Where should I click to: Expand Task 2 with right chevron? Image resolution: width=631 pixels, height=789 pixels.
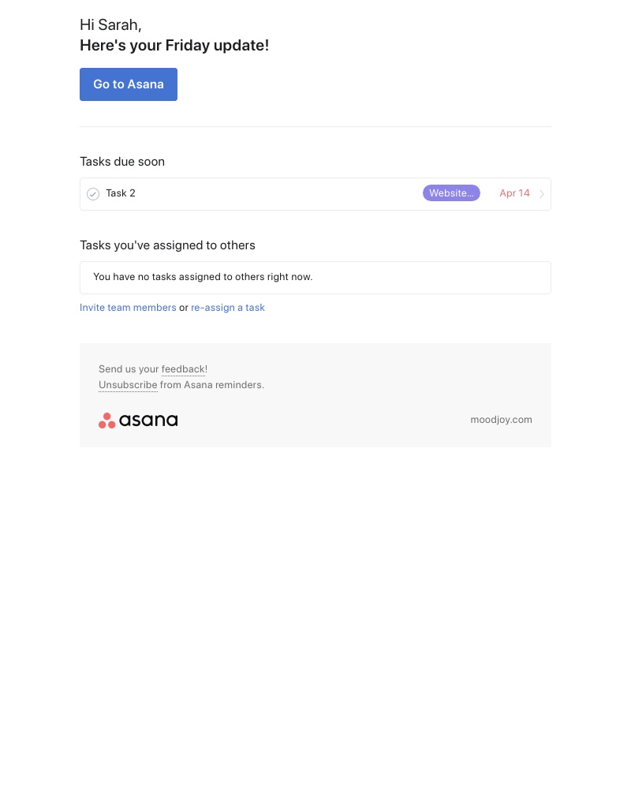point(541,194)
